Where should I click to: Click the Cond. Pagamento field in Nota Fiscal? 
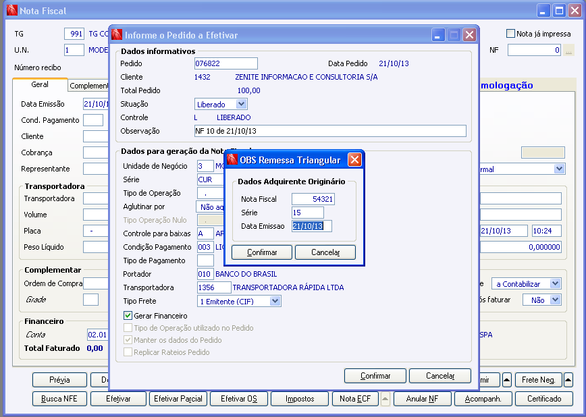(x=93, y=120)
